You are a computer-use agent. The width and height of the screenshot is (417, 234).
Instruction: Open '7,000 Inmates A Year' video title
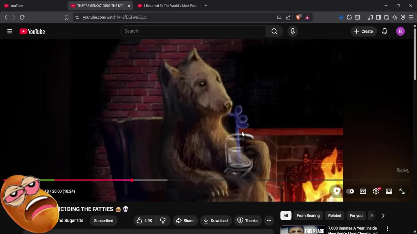pos(352,230)
